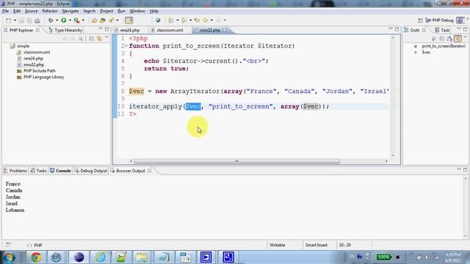This screenshot has width=470, height=264.
Task: Toggle Link with Editor in PHP Explorer
Action: pos(99,39)
